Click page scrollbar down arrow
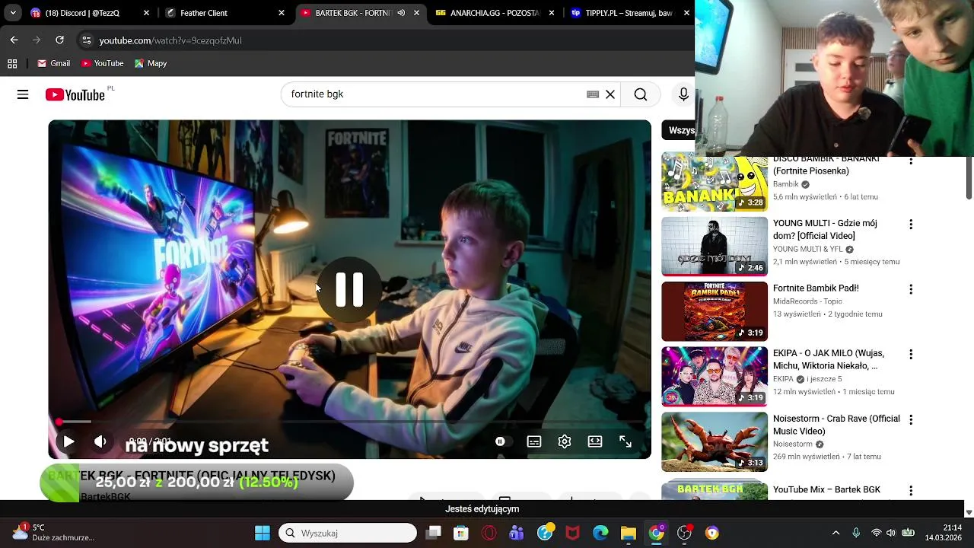The width and height of the screenshot is (974, 548). coord(969,512)
